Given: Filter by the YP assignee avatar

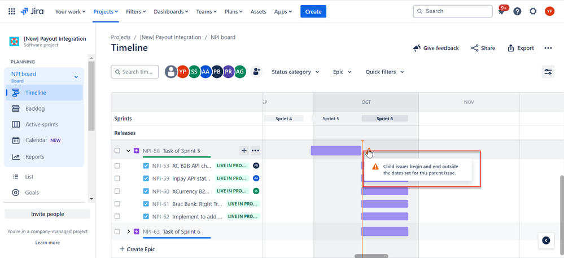Looking at the screenshot, I should coord(183,72).
